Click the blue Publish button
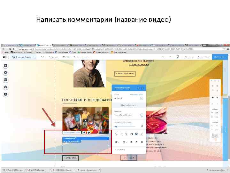Viewport: 230px width, 173px height. [x=220, y=57]
